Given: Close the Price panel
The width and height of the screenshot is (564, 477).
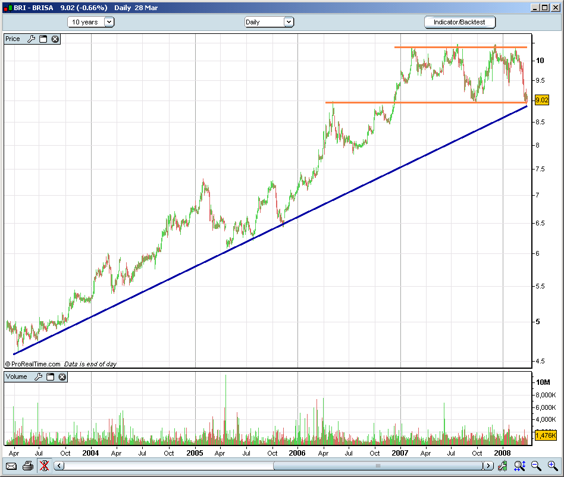Looking at the screenshot, I should pyautogui.click(x=55, y=39).
